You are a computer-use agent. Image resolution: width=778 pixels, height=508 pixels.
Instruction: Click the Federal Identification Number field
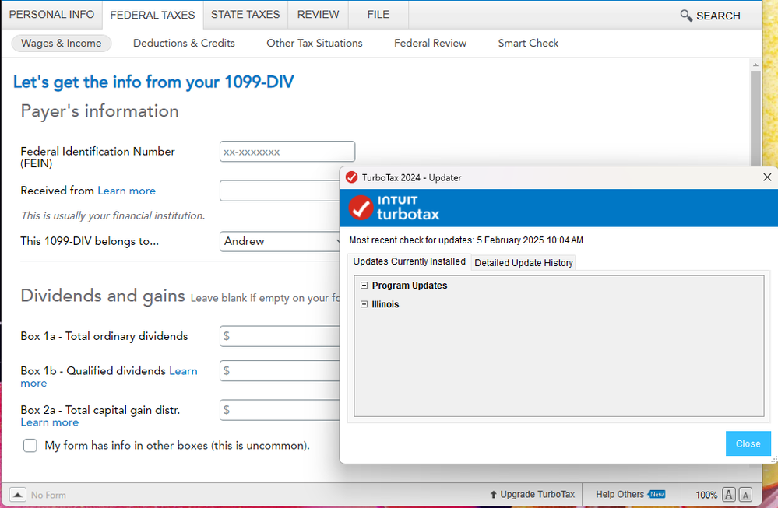[287, 152]
